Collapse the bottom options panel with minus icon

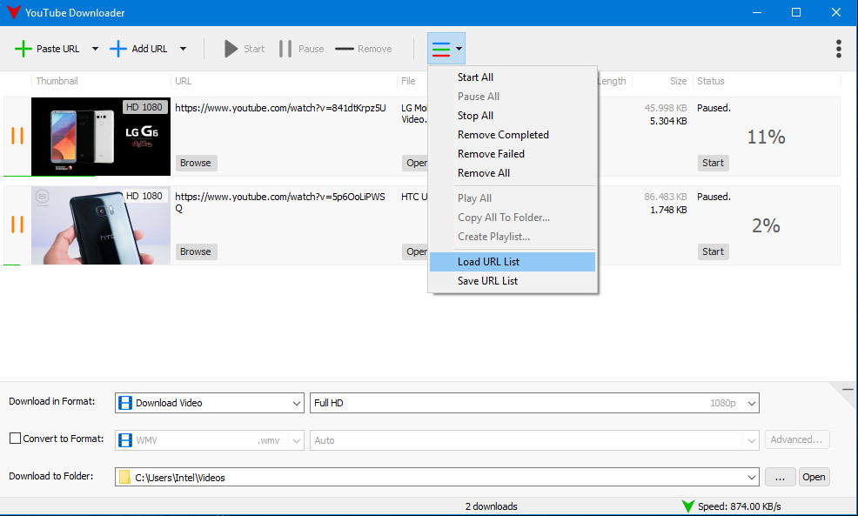point(848,390)
